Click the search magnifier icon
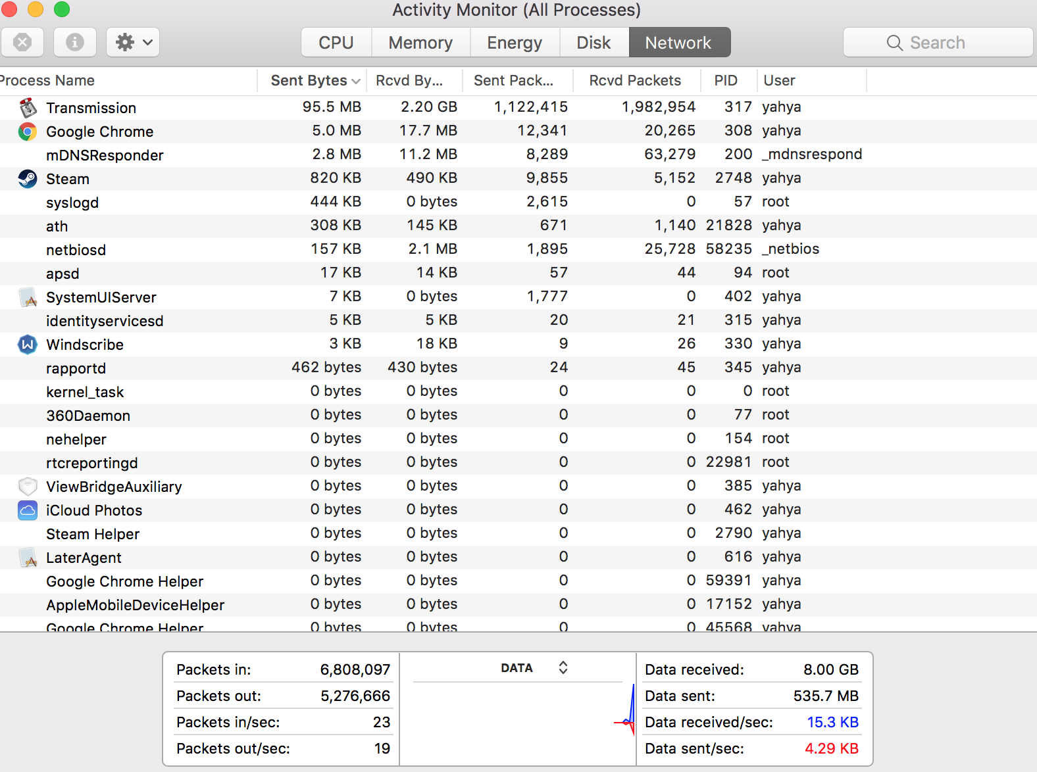Viewport: 1037px width, 772px height. [894, 43]
